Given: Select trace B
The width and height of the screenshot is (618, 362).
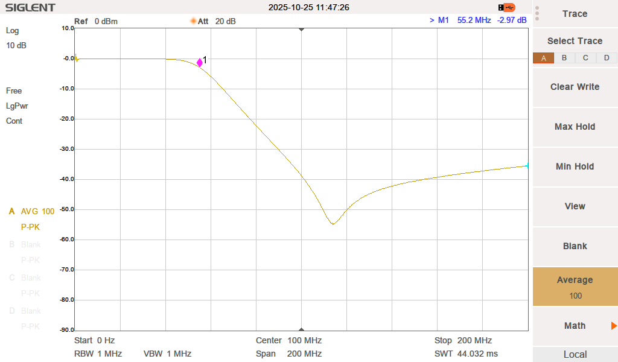Looking at the screenshot, I should tap(564, 59).
